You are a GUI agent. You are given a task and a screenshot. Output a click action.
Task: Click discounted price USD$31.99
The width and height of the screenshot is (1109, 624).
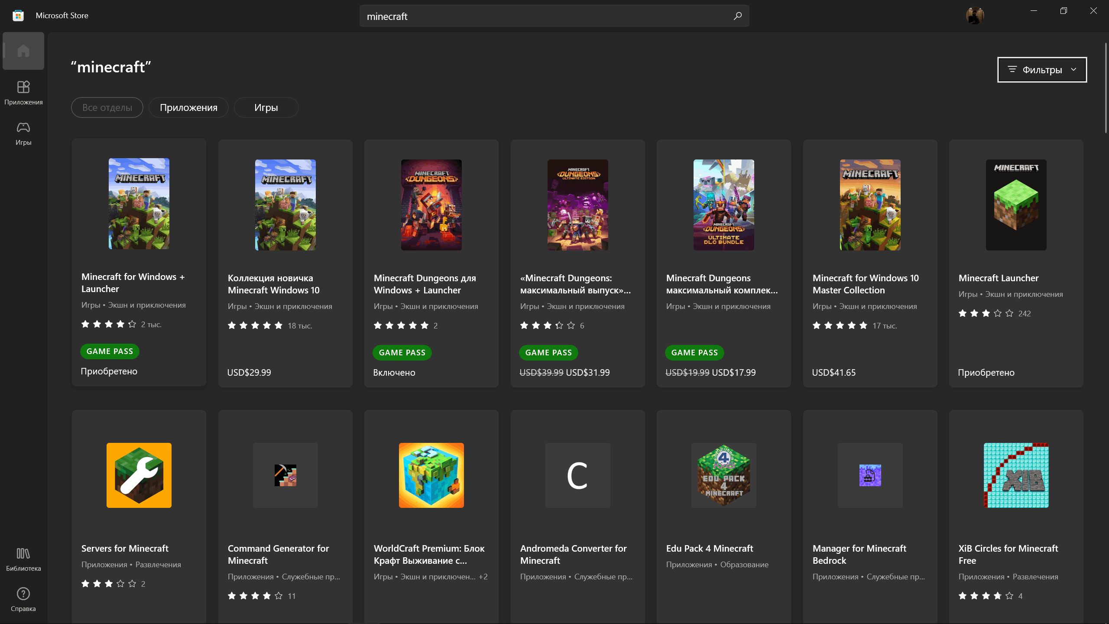click(x=588, y=373)
